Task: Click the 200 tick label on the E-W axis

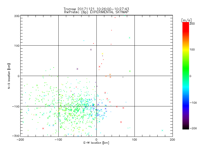Action: click(x=173, y=140)
